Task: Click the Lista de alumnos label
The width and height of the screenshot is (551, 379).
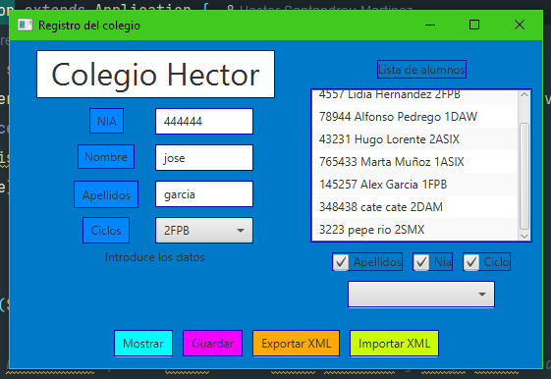Action: pos(421,69)
